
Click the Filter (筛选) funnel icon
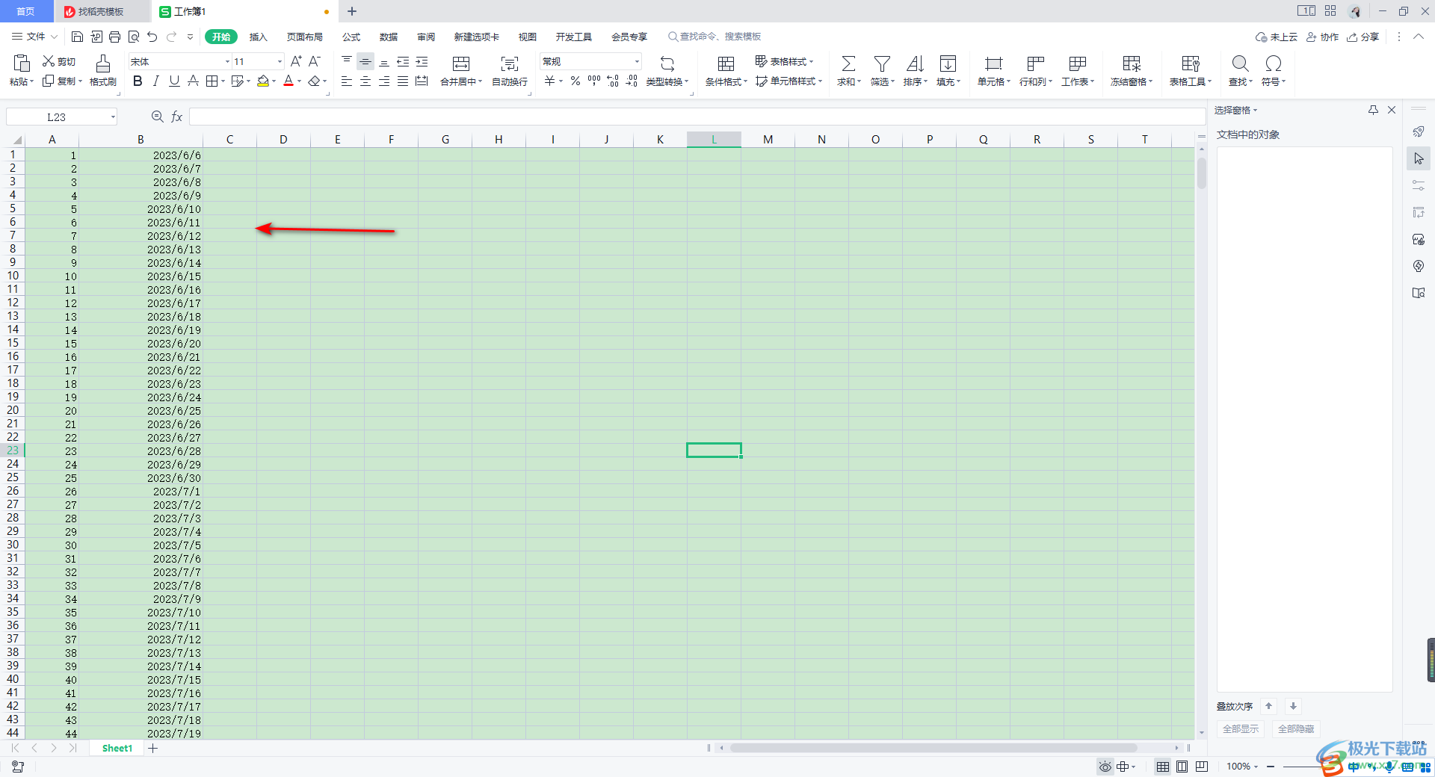[x=882, y=64]
